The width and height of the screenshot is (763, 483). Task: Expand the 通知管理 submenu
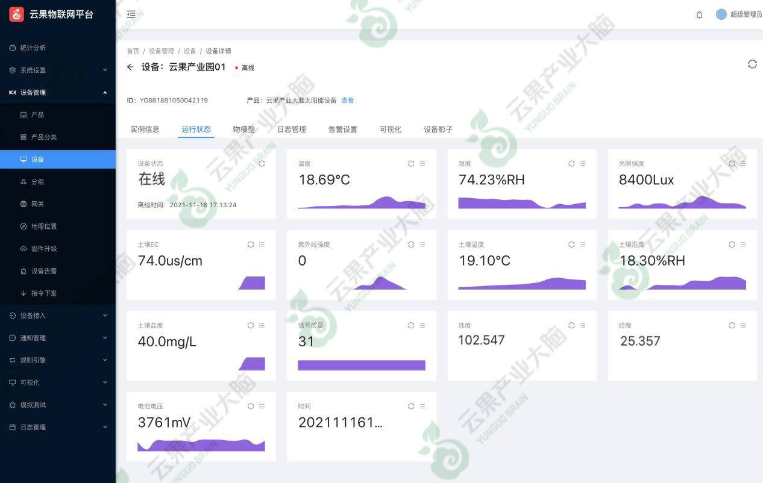(x=57, y=338)
